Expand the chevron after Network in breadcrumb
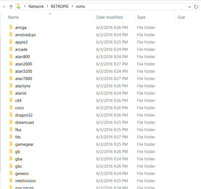This screenshot has width=201, height=189. click(x=47, y=6)
